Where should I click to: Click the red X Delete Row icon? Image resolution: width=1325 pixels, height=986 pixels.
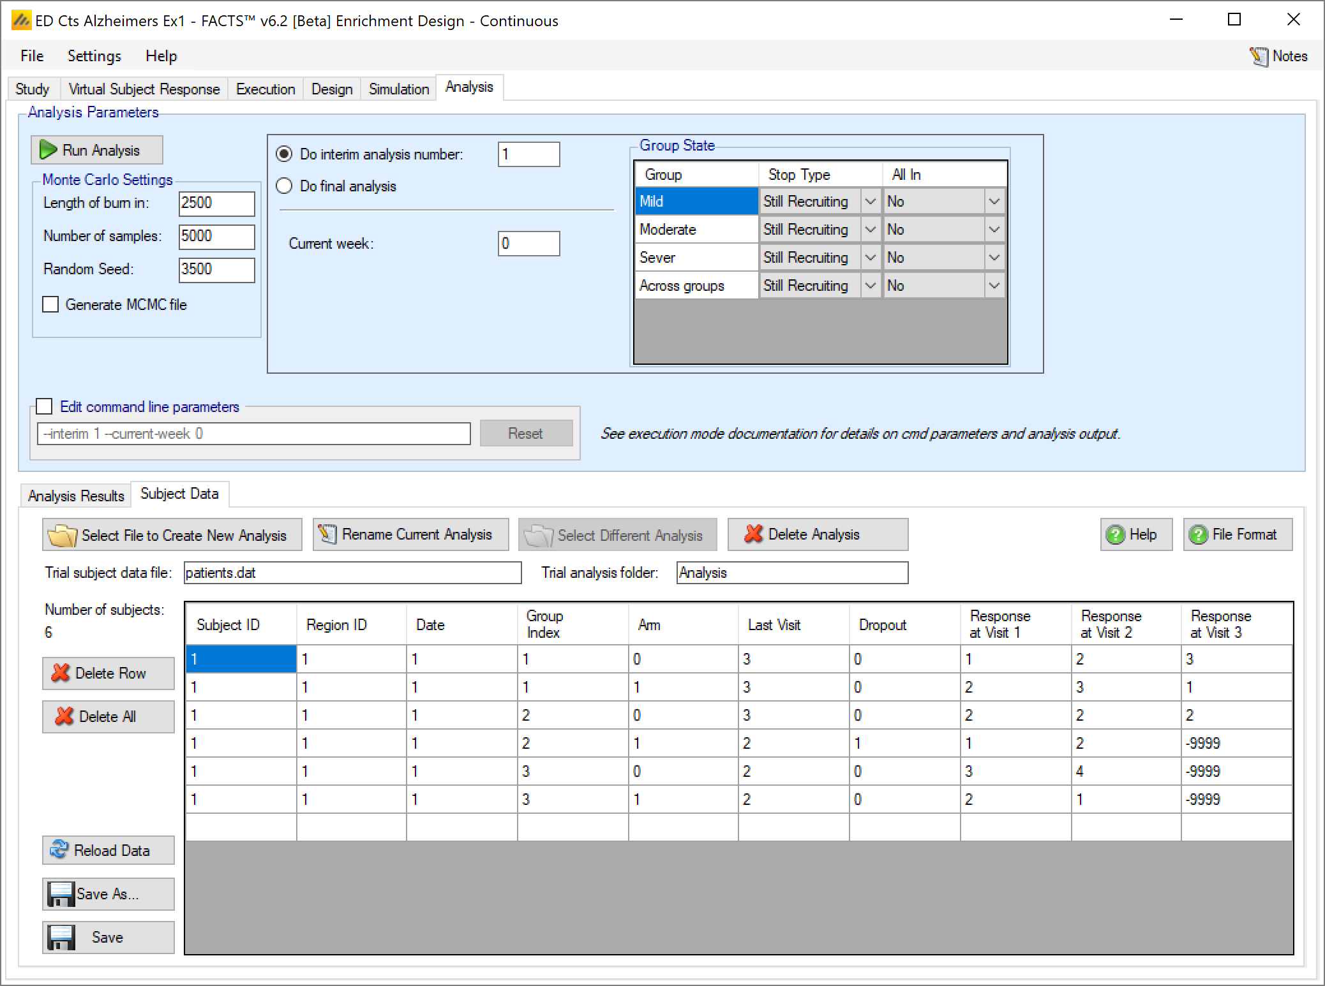point(61,673)
